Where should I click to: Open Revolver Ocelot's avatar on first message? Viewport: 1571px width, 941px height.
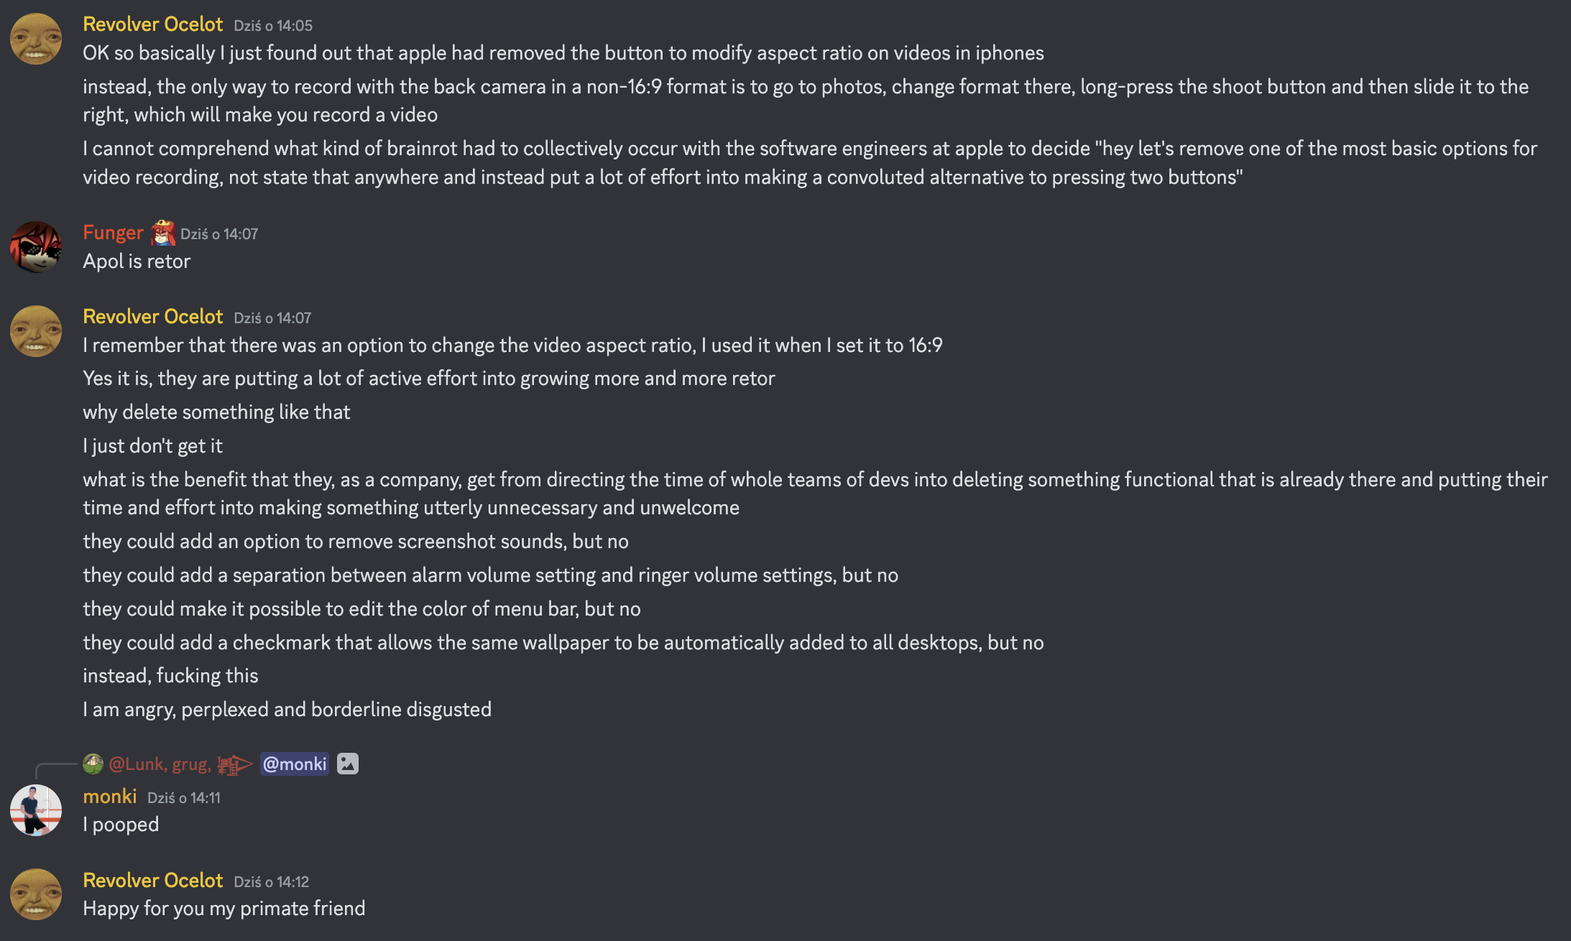(x=36, y=39)
